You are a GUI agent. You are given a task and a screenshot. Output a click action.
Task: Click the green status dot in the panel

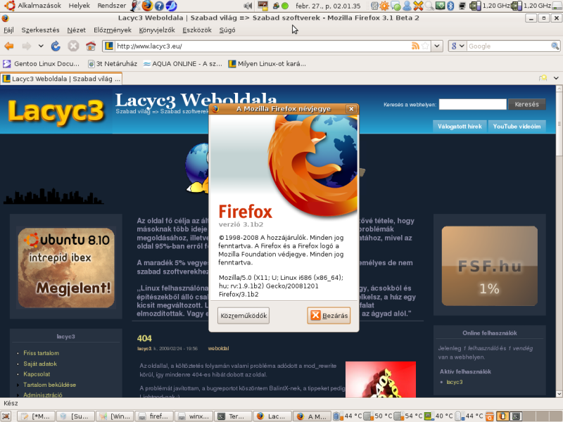tap(285, 6)
